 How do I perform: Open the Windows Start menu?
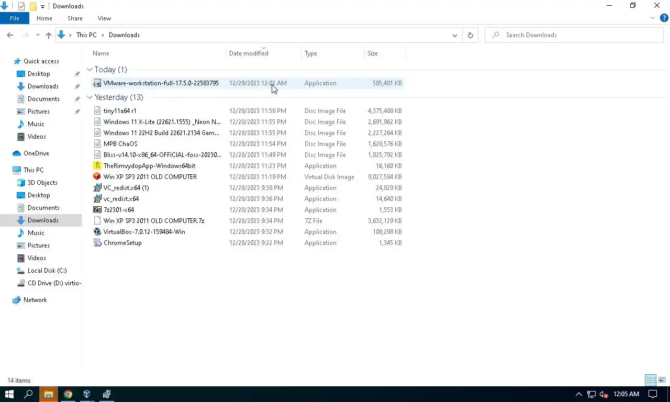point(9,394)
